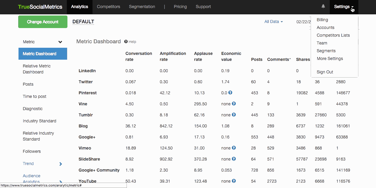Click the question icon in SlideShare row

234,159
